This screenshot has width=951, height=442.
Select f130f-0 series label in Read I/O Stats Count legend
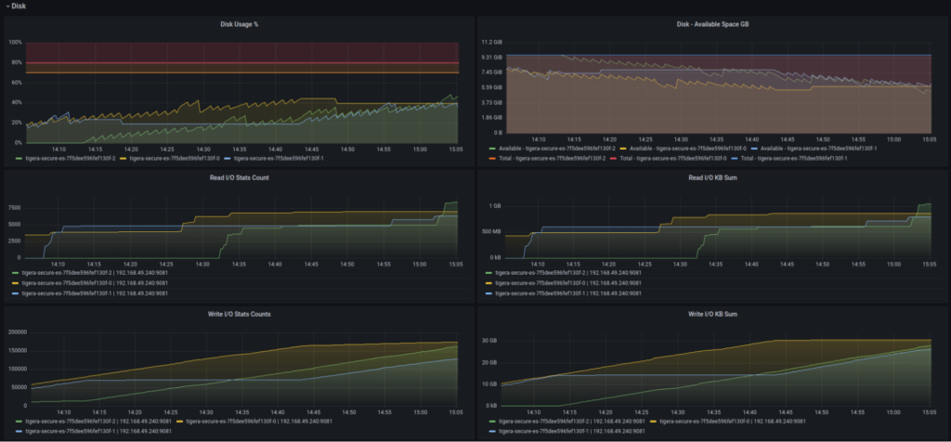[x=95, y=283]
